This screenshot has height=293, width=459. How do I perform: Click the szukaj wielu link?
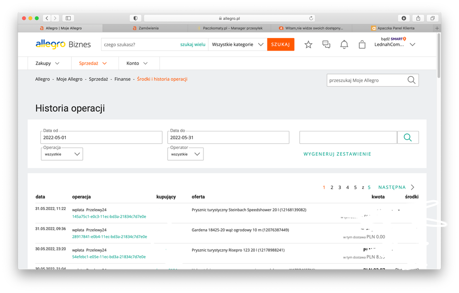193,45
